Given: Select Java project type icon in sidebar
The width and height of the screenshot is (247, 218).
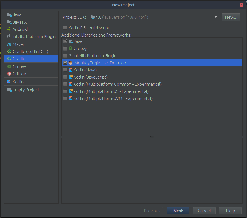Looking at the screenshot, I should tap(9, 15).
